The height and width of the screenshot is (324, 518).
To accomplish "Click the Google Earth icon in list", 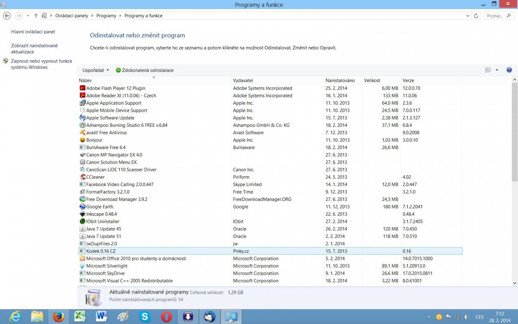I will pyautogui.click(x=83, y=206).
